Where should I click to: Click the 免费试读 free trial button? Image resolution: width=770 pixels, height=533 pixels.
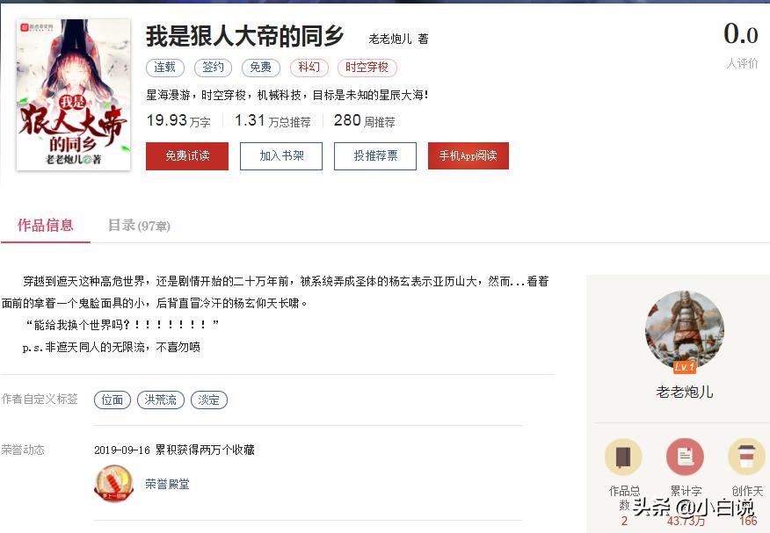pos(186,155)
